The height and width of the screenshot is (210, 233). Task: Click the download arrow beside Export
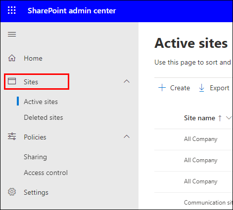[x=201, y=88]
